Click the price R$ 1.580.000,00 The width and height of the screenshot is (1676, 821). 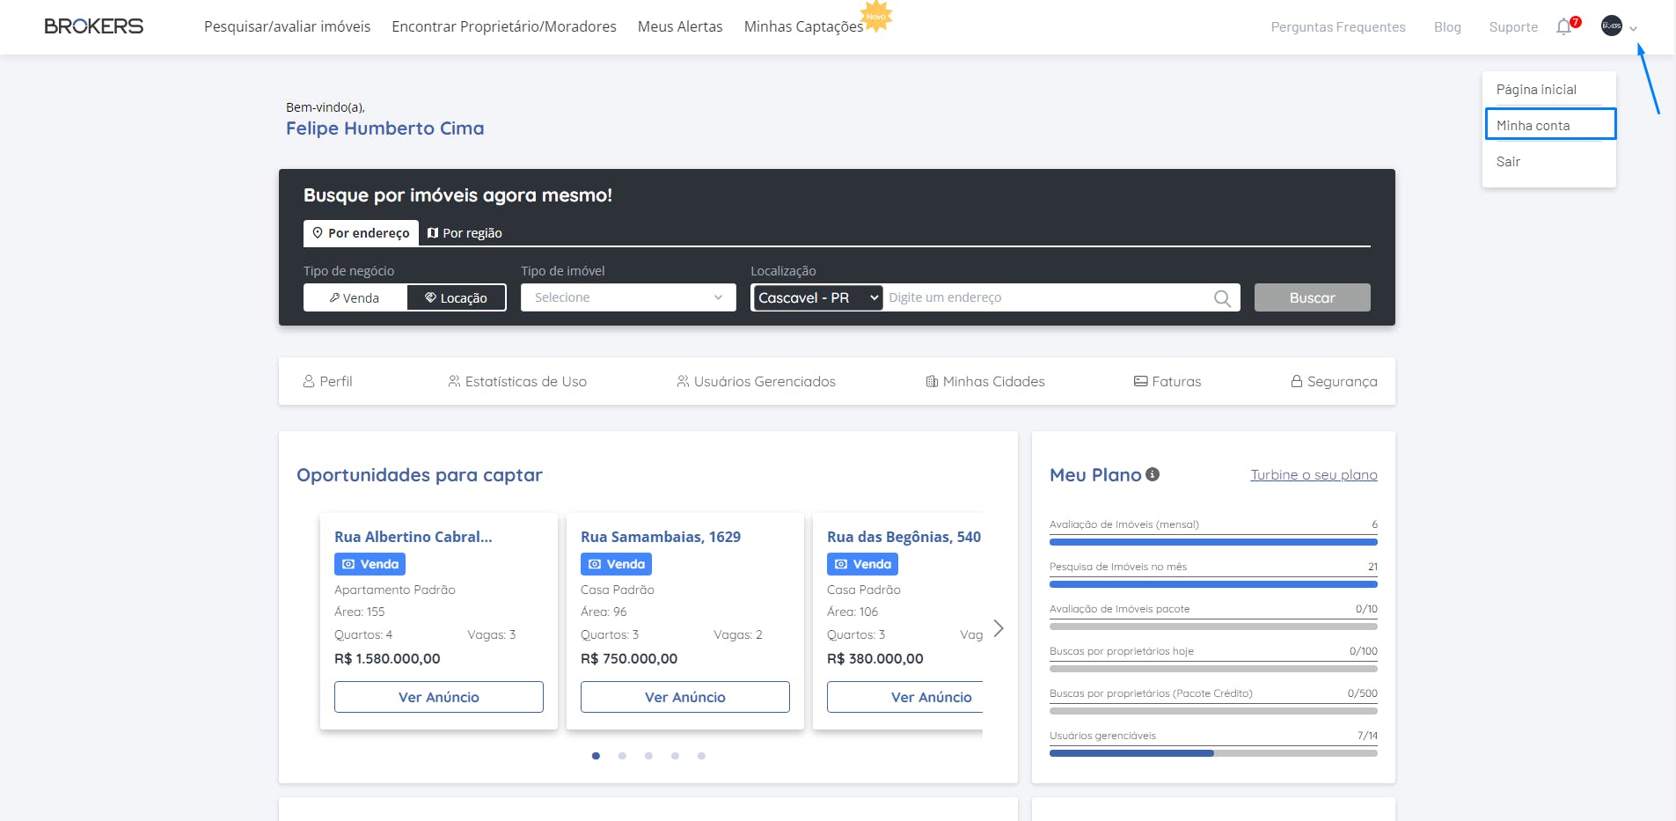coord(387,658)
